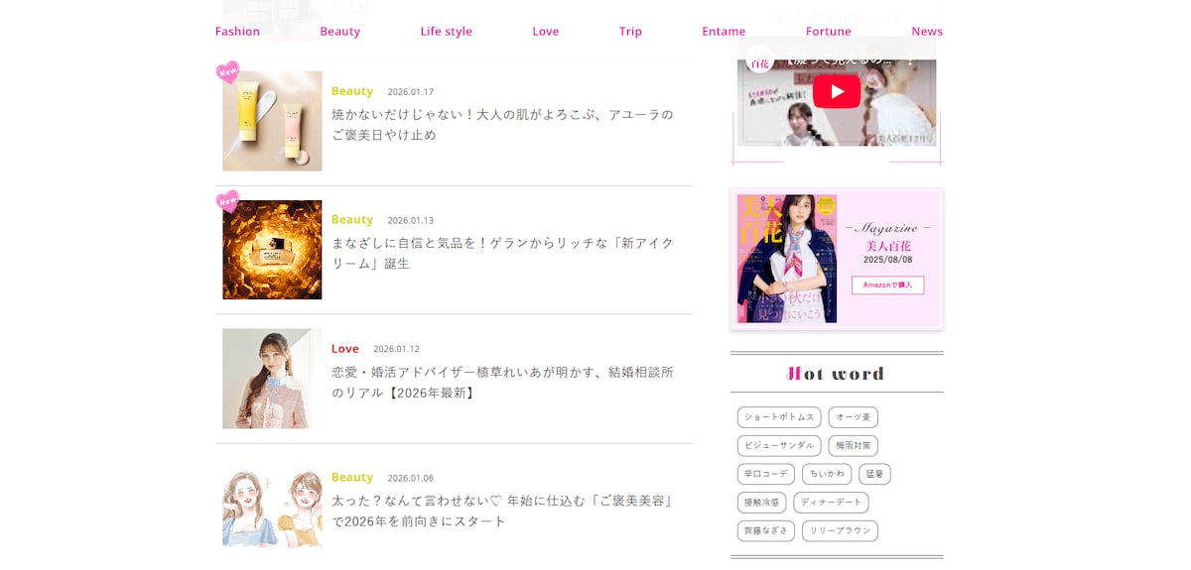Read the 太った？なんて言わせない article headline

pos(502,512)
